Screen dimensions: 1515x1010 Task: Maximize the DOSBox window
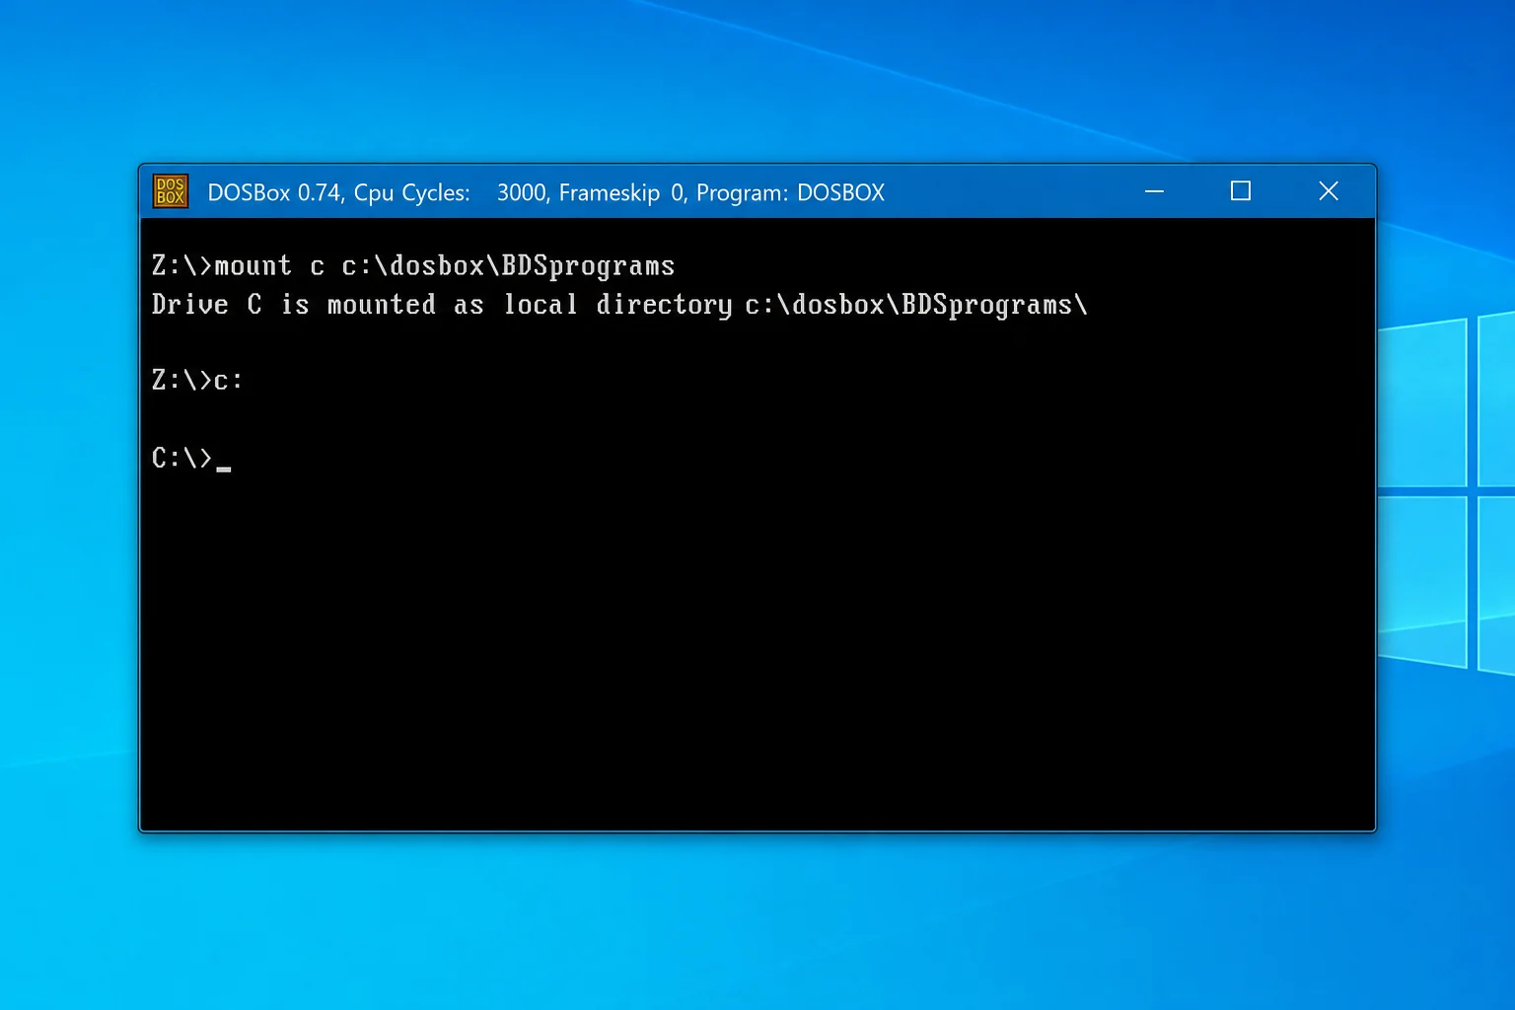1241,191
